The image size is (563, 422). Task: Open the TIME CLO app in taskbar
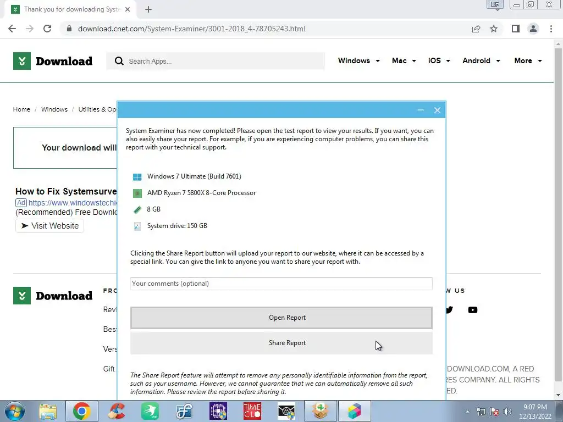(252, 411)
